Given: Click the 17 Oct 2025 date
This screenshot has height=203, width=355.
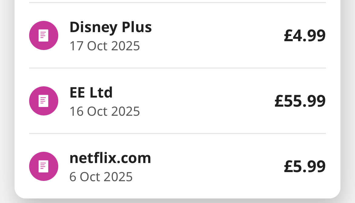Looking at the screenshot, I should [x=105, y=46].
